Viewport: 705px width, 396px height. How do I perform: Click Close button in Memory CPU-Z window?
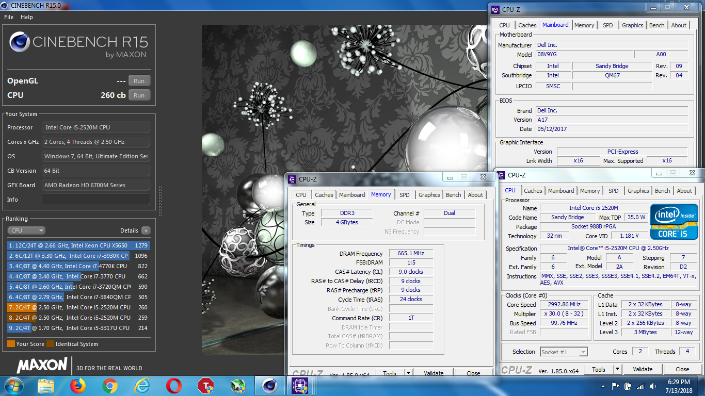click(x=473, y=373)
